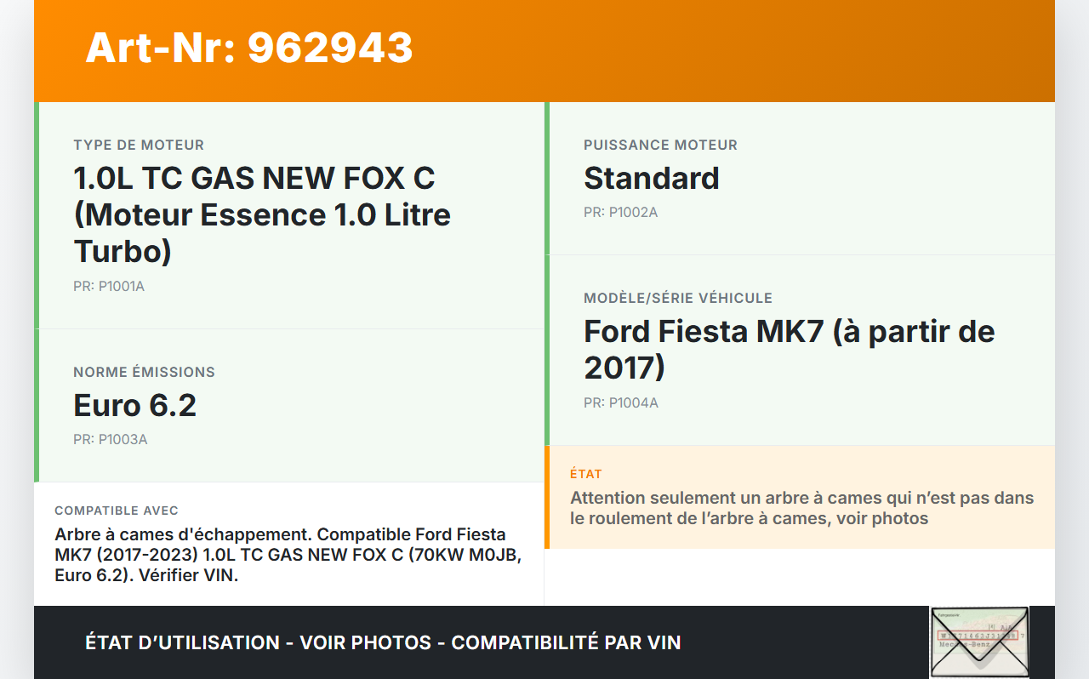Click the Attention camshaft condition warning text
Screen dimensions: 1089x679
(801, 508)
